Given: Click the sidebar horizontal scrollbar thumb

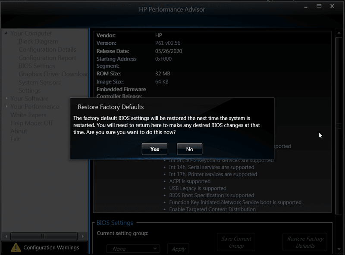Looking at the screenshot, I should 44,236.
